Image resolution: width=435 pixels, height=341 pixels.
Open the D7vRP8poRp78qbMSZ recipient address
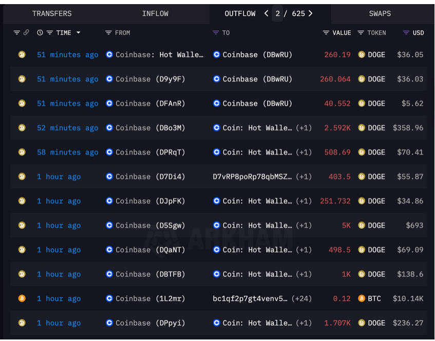252,177
